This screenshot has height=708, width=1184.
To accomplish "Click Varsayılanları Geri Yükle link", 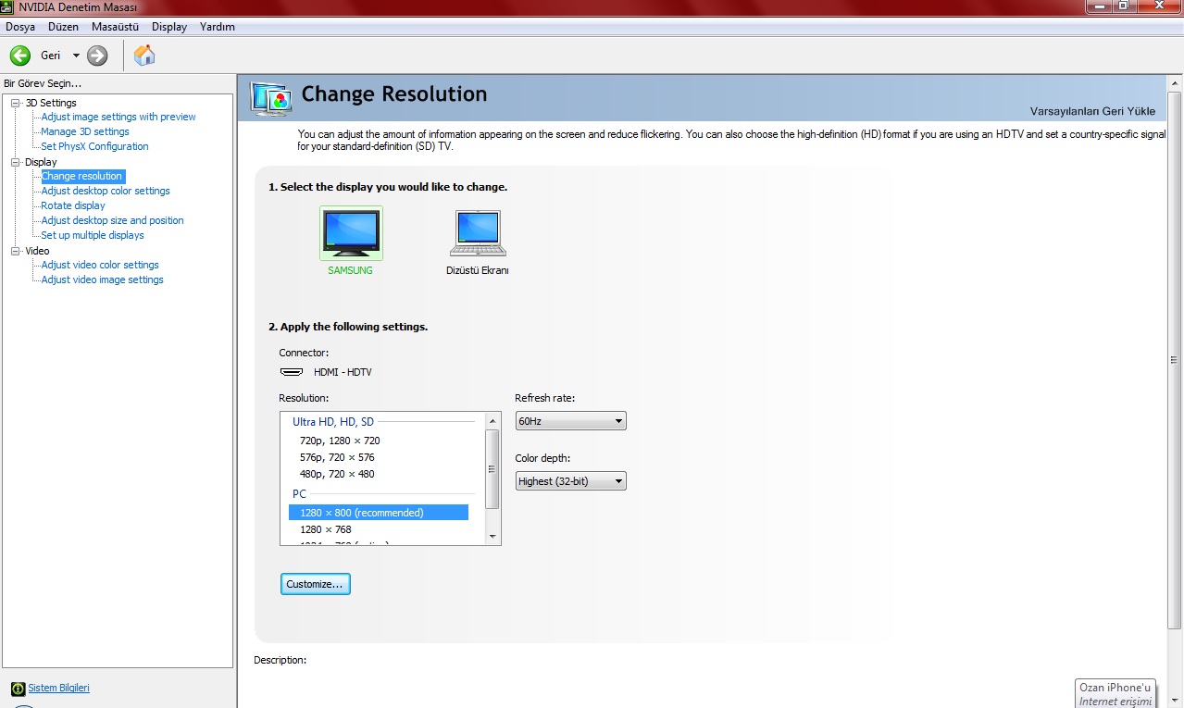I will (x=1092, y=111).
